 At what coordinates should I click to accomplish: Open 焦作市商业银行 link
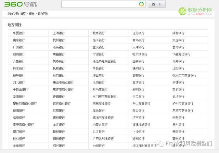point(63,89)
